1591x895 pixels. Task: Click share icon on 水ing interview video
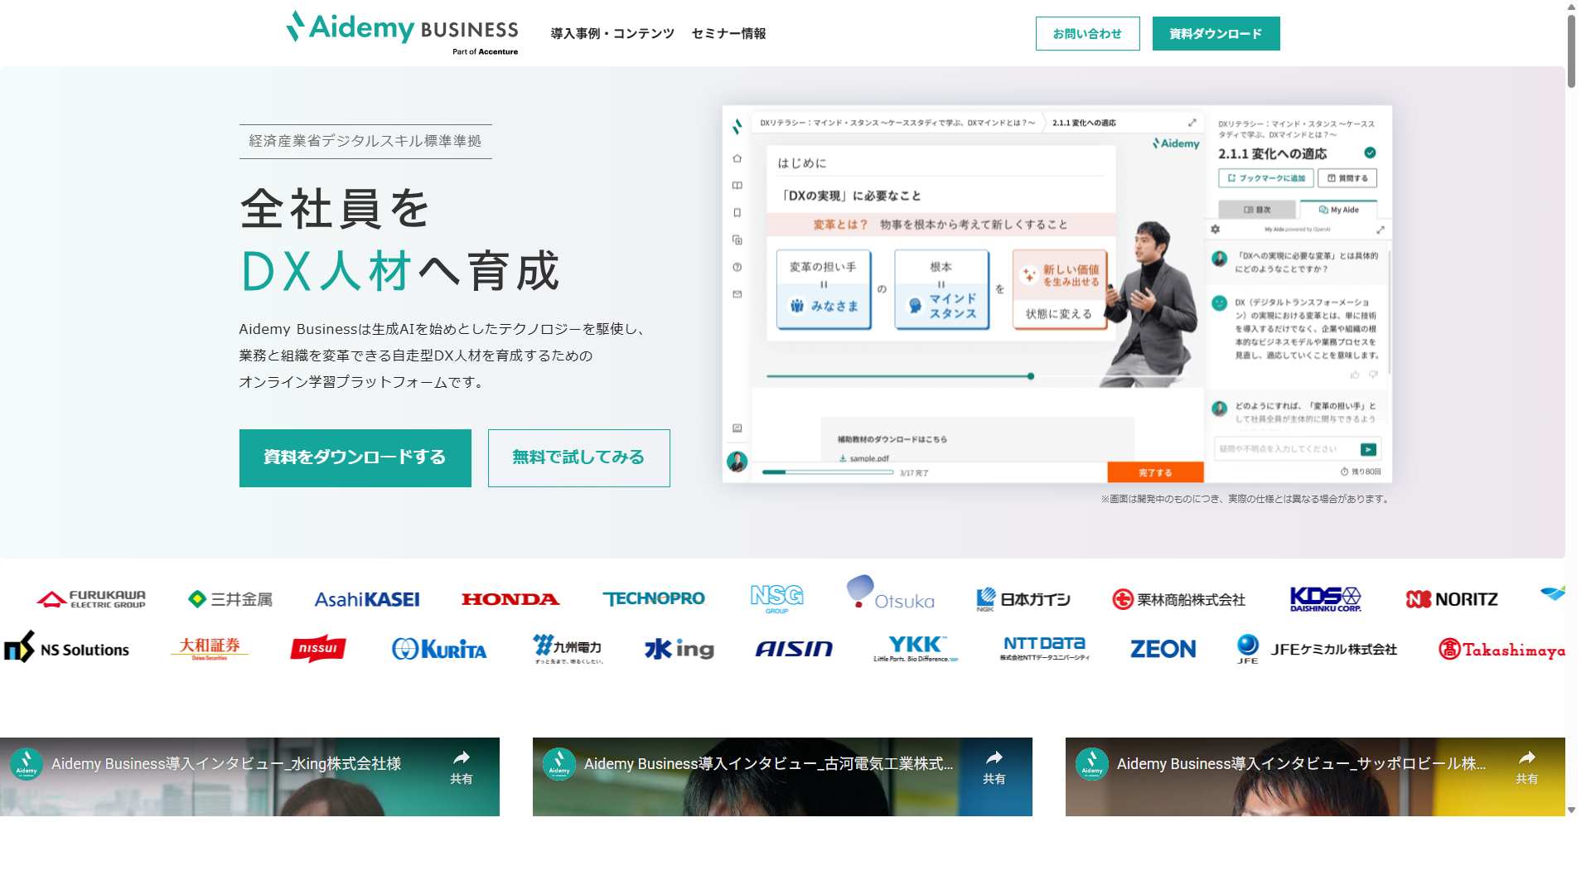[462, 766]
